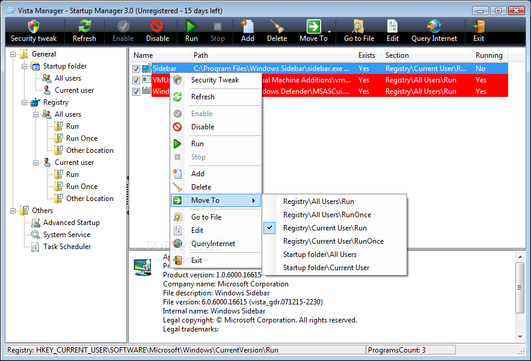Screen dimensions: 531x361
Task: Select All users under Startup folder
Action: point(68,78)
